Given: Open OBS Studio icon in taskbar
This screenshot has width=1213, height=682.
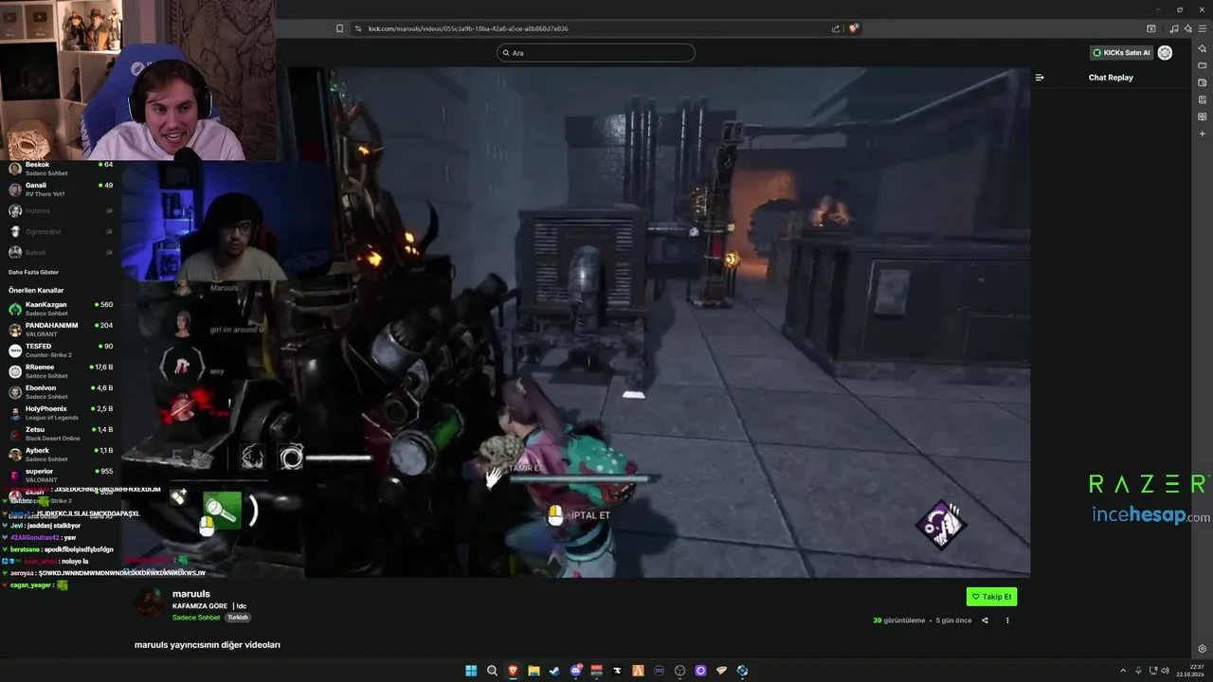Looking at the screenshot, I should coord(679,671).
